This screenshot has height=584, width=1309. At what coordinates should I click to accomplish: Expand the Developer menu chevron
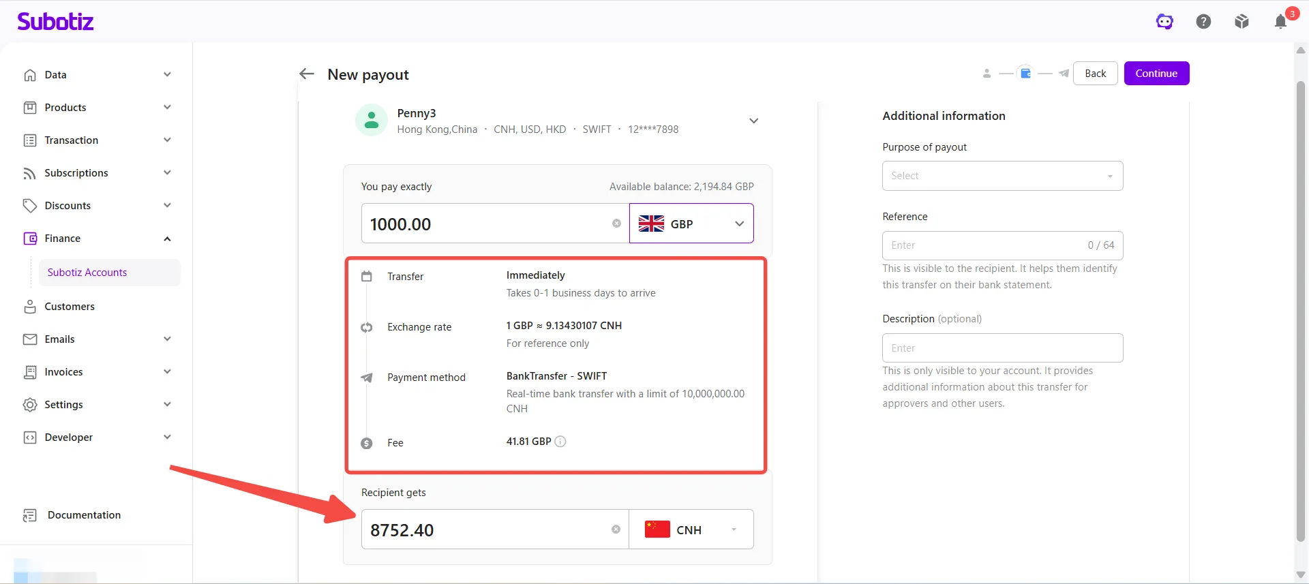click(x=167, y=437)
